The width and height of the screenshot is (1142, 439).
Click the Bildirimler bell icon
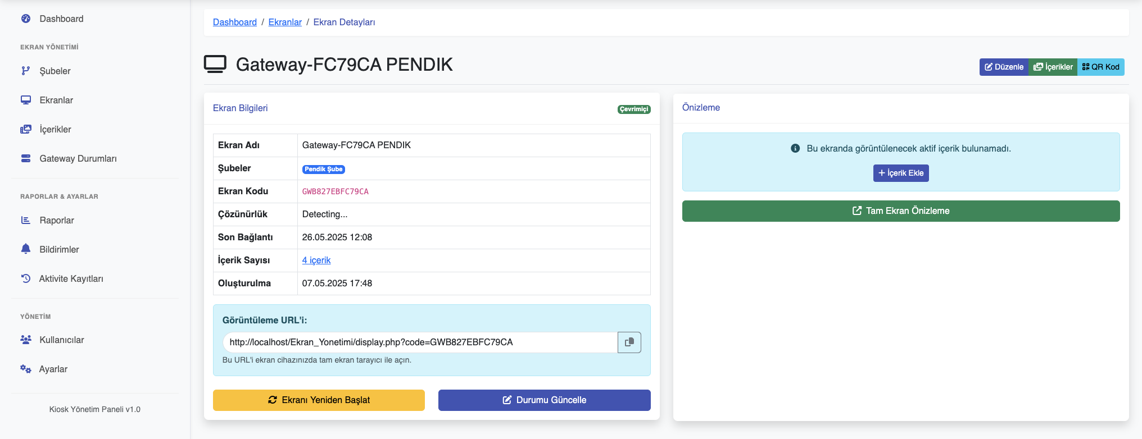[x=26, y=249]
